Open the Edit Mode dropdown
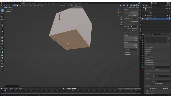This screenshot has width=171, height=96. pos(9,5)
